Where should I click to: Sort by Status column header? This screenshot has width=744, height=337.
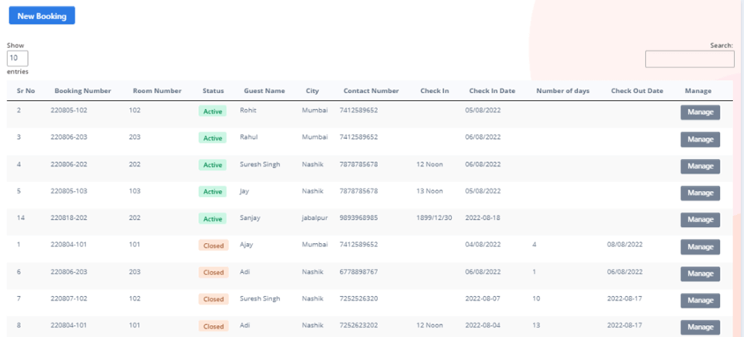(x=213, y=91)
